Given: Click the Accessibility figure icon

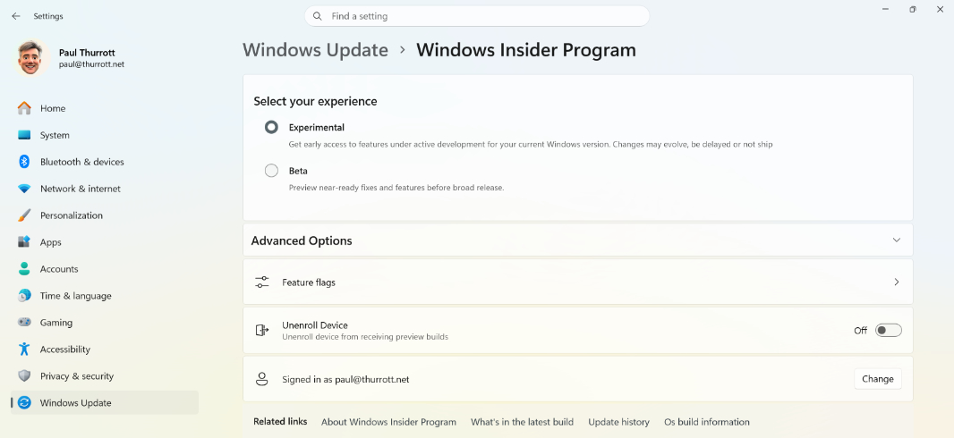Looking at the screenshot, I should point(24,350).
